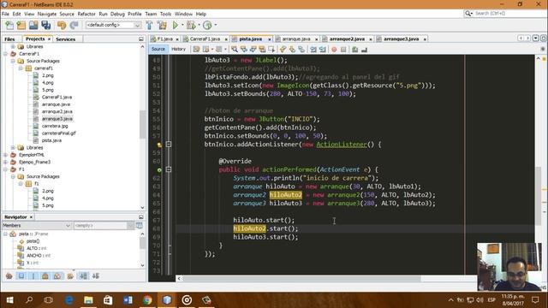The image size is (548, 308).
Task: Click the Find Selection magnifier icon in editor toolbar
Action: point(234,50)
